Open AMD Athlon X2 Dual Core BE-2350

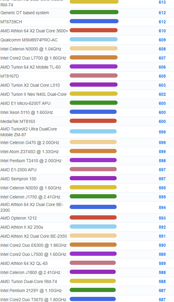tap(34, 236)
